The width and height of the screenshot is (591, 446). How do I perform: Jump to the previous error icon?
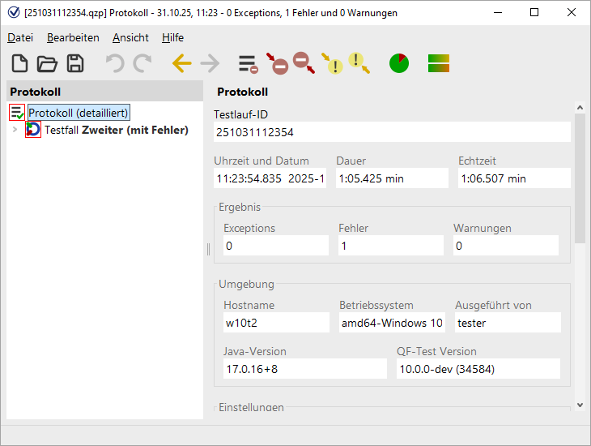point(277,64)
